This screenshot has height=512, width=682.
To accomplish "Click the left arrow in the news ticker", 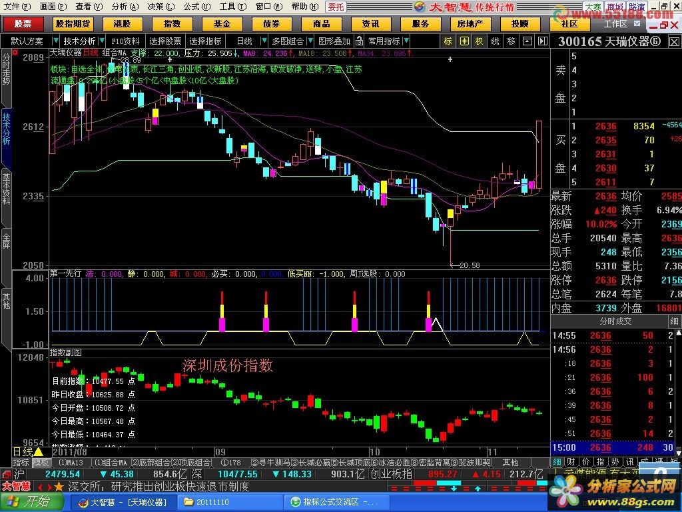I will tap(39, 487).
